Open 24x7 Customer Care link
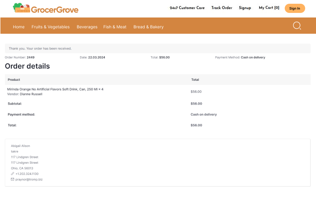316x197 pixels. point(187,8)
